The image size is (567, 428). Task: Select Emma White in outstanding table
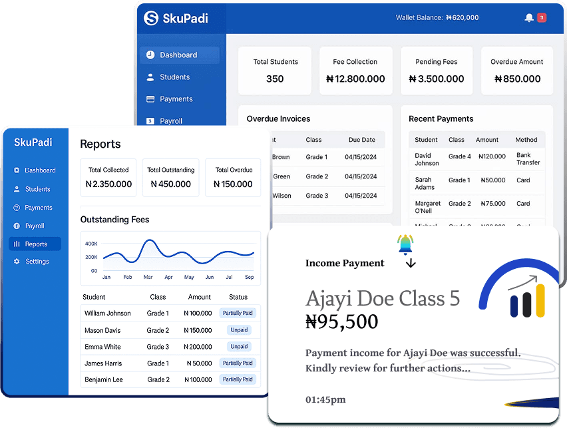coord(102,347)
